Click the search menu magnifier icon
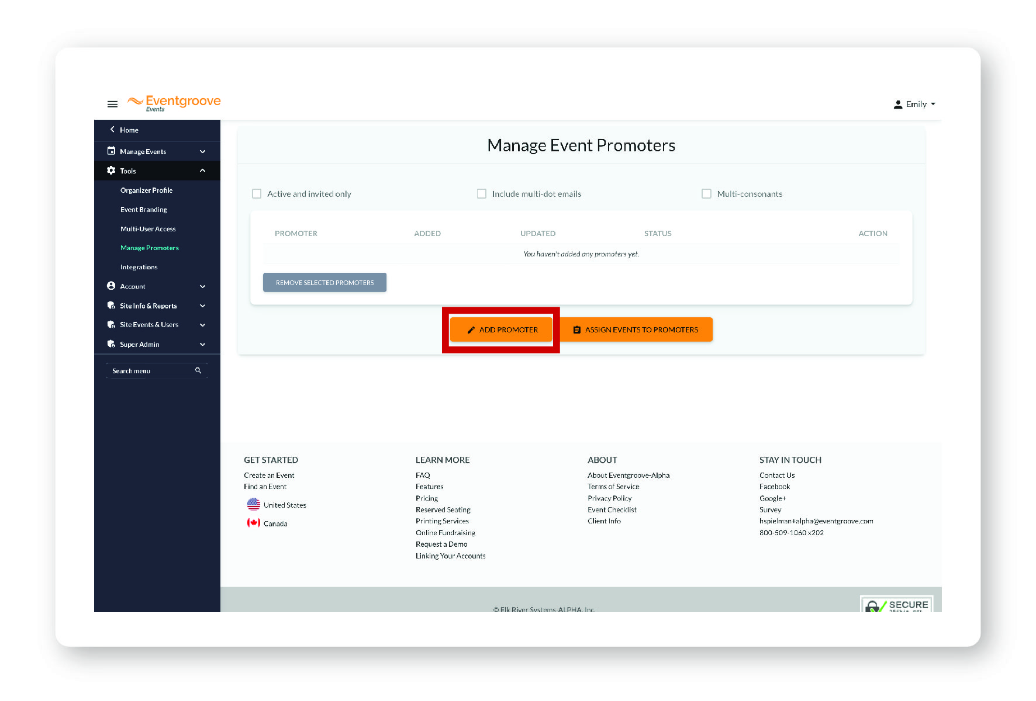This screenshot has width=1036, height=701. pyautogui.click(x=198, y=370)
